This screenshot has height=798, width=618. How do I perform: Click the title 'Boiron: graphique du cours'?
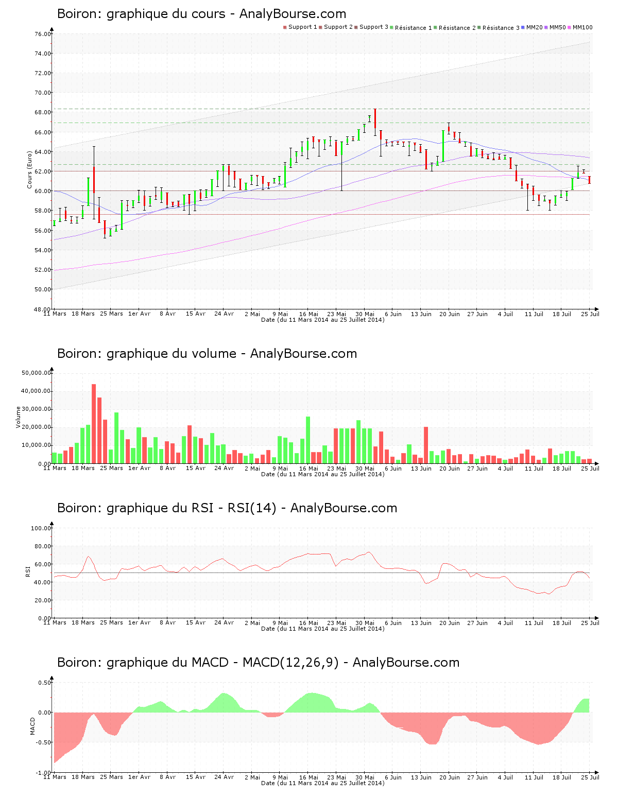tap(142, 14)
